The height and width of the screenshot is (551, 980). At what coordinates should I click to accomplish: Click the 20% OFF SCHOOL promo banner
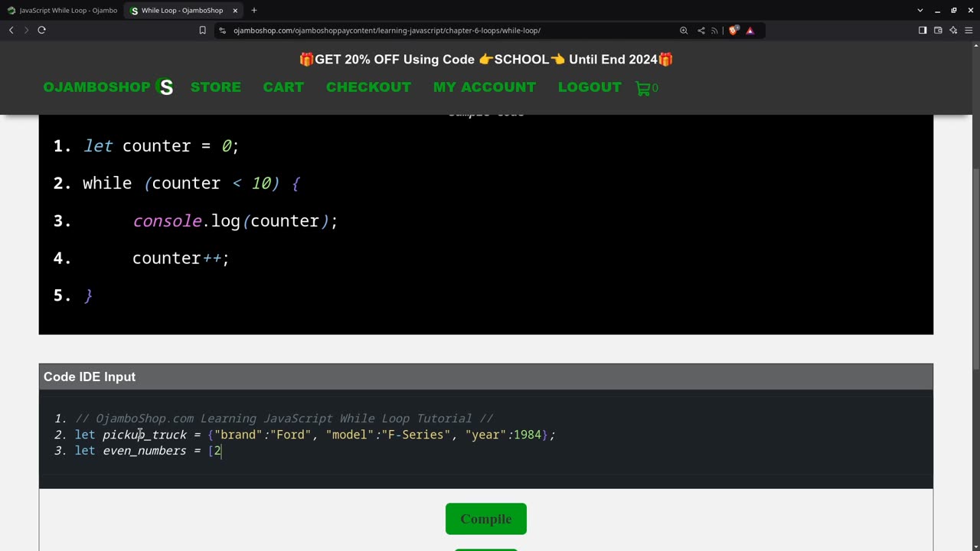coord(486,59)
